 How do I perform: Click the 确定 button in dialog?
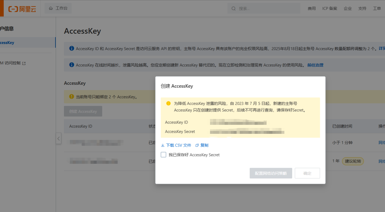(x=307, y=173)
